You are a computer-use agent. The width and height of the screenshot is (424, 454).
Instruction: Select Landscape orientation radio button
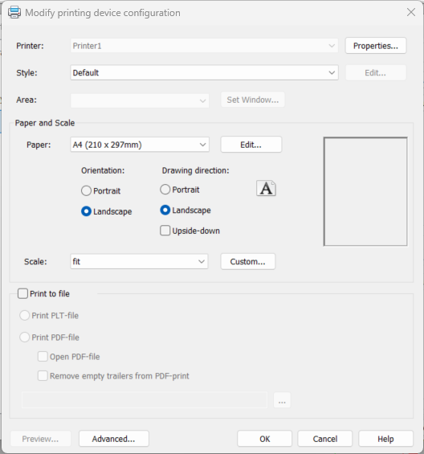pyautogui.click(x=86, y=211)
